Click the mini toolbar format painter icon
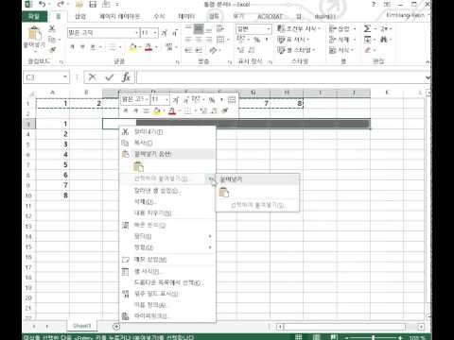The image size is (454, 340). pos(224,110)
